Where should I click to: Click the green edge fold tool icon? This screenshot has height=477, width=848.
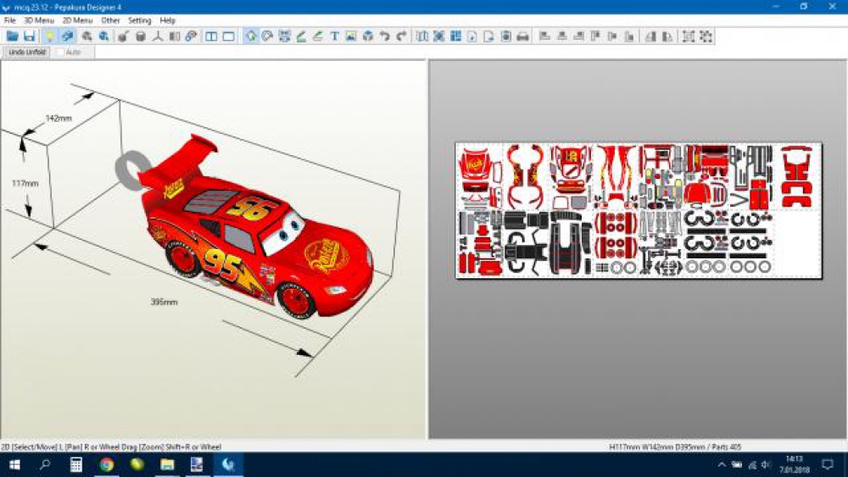[301, 36]
